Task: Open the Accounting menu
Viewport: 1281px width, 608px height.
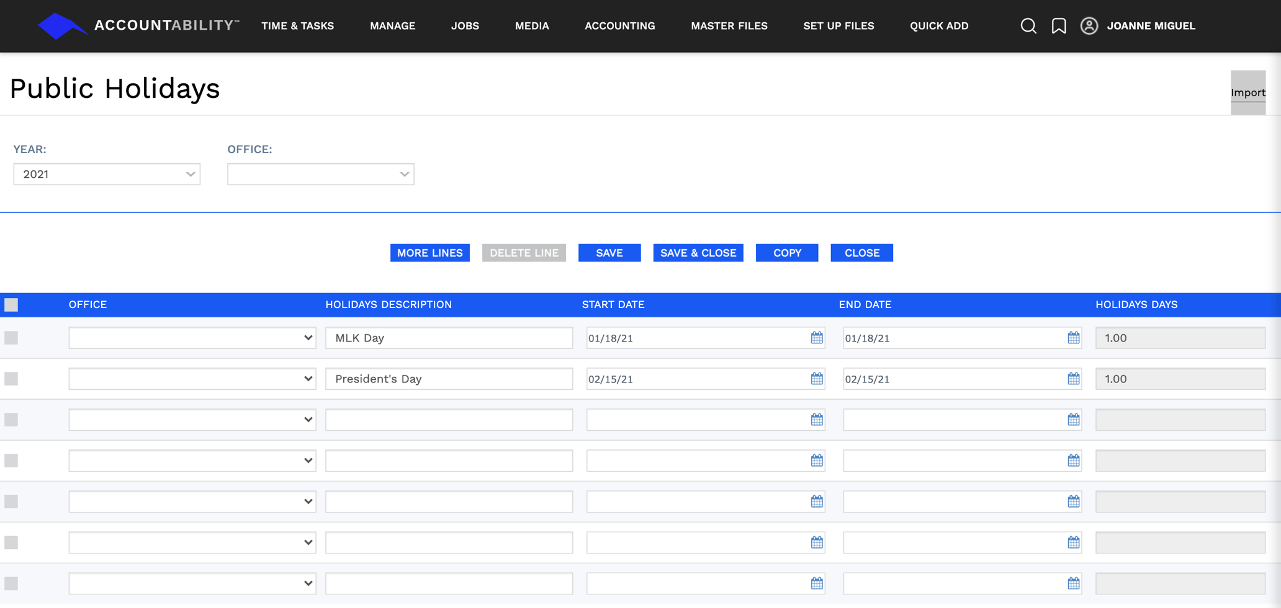Action: click(619, 26)
